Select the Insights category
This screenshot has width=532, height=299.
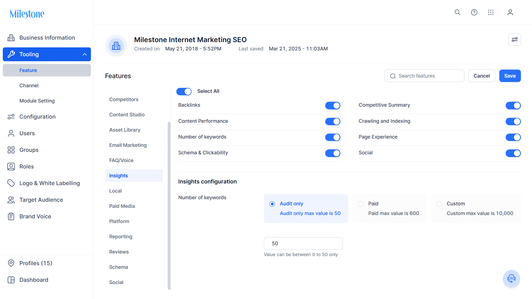click(134, 176)
